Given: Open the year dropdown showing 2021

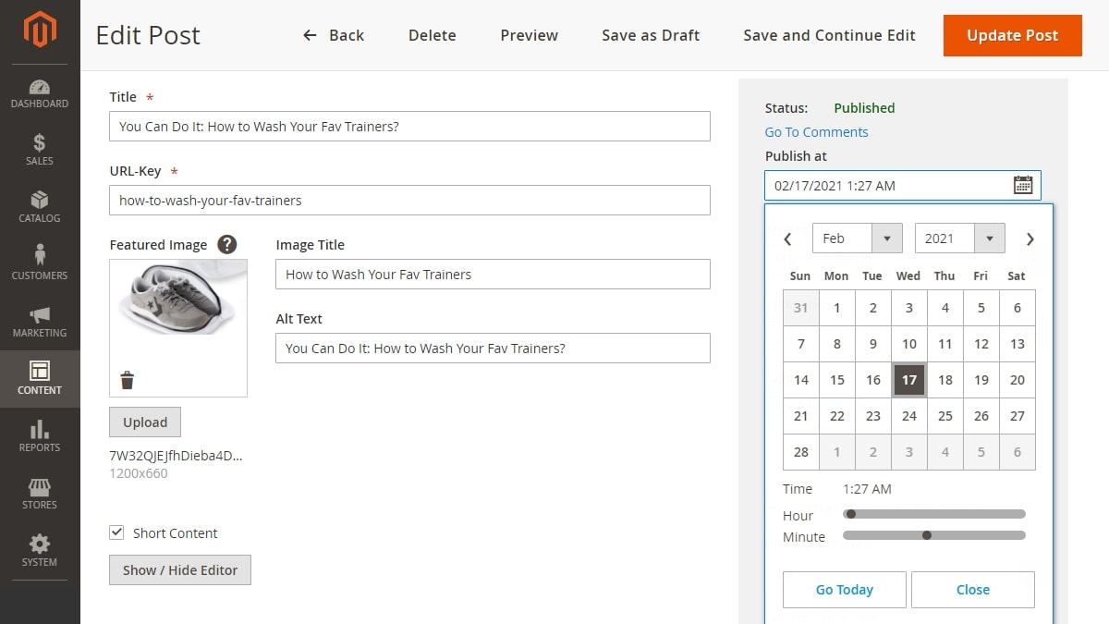Looking at the screenshot, I should (x=959, y=239).
